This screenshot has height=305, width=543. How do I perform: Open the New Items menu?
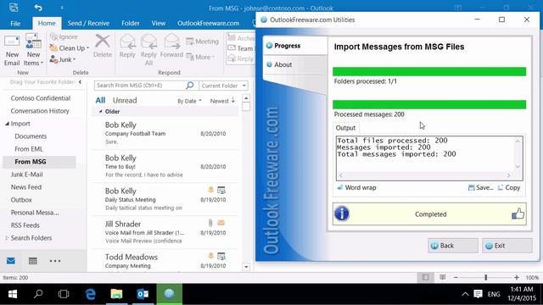click(x=33, y=50)
